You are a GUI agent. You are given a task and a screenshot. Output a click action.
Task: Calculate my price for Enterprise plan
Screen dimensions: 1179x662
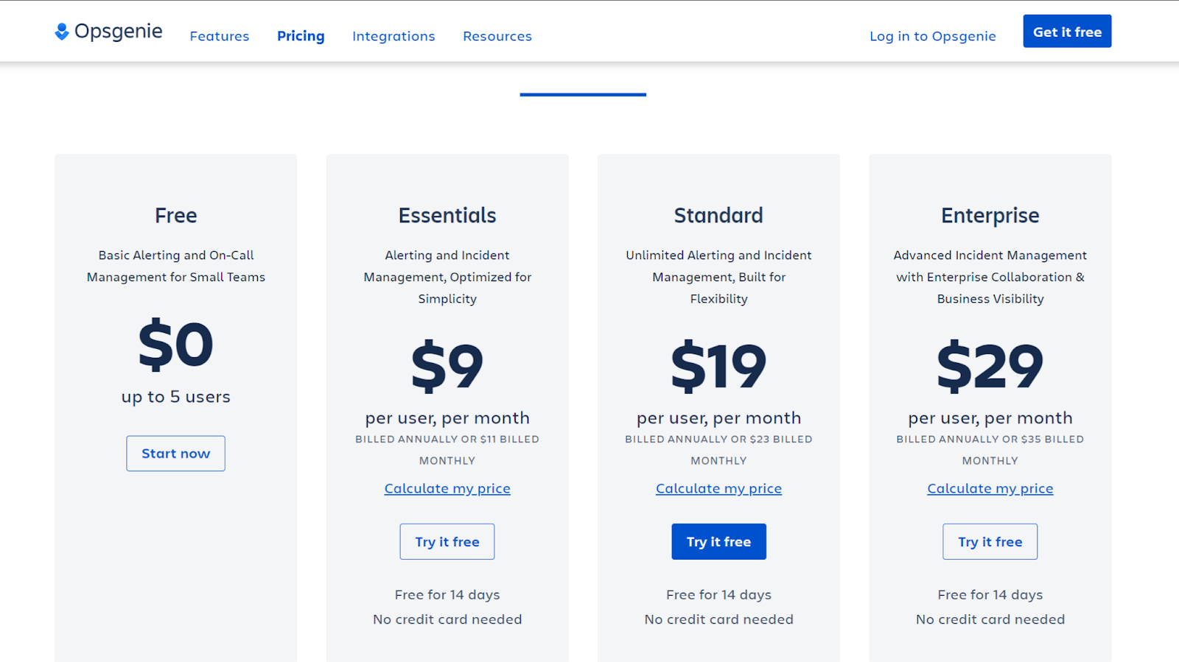[990, 488]
